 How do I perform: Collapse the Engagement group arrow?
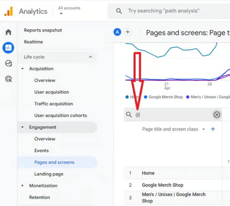pos(23,127)
